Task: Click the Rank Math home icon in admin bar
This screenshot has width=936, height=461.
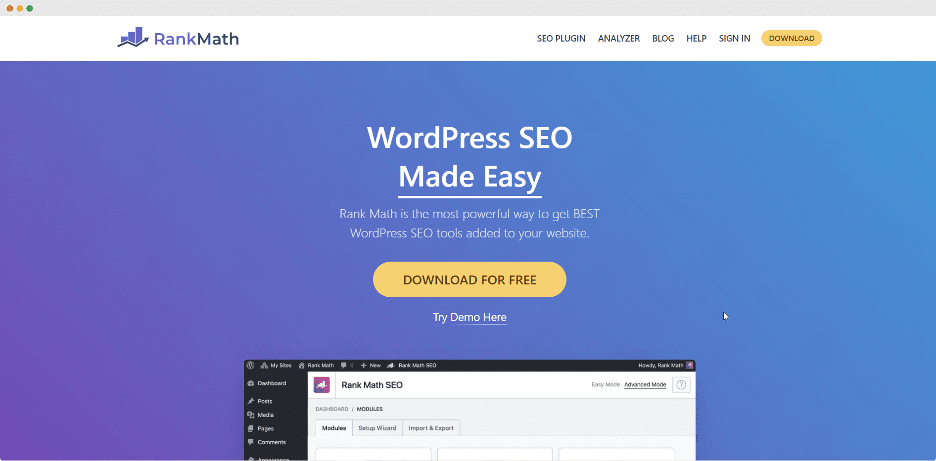Action: pyautogui.click(x=301, y=366)
